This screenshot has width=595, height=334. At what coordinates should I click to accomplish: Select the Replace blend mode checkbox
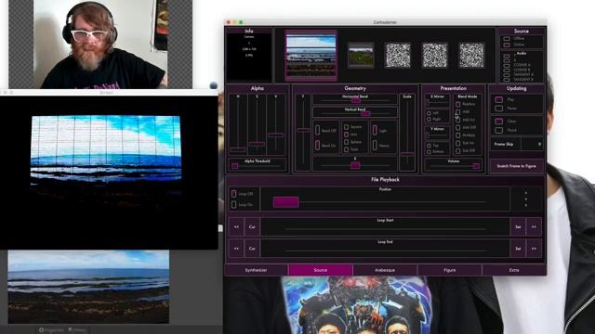pos(458,104)
